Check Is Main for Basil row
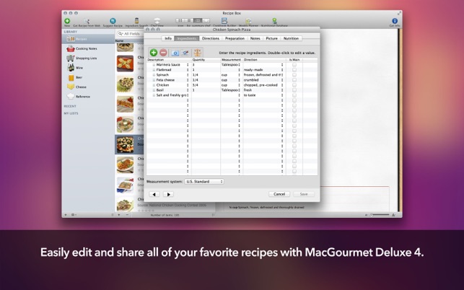The height and width of the screenshot is (290, 464). [x=294, y=90]
